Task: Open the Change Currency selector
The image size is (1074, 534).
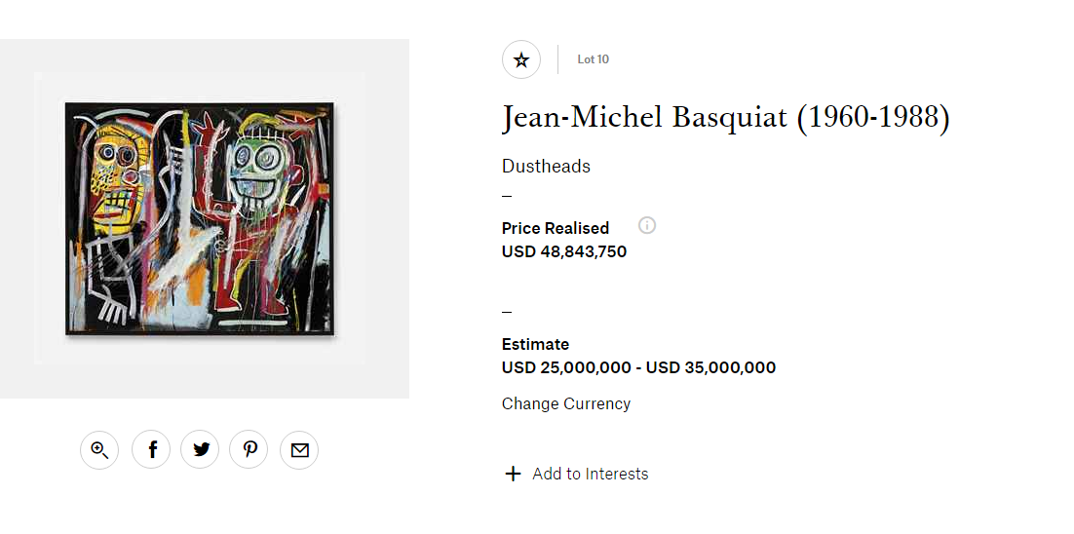Action: 566,403
